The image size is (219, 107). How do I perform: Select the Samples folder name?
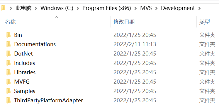click(x=25, y=91)
